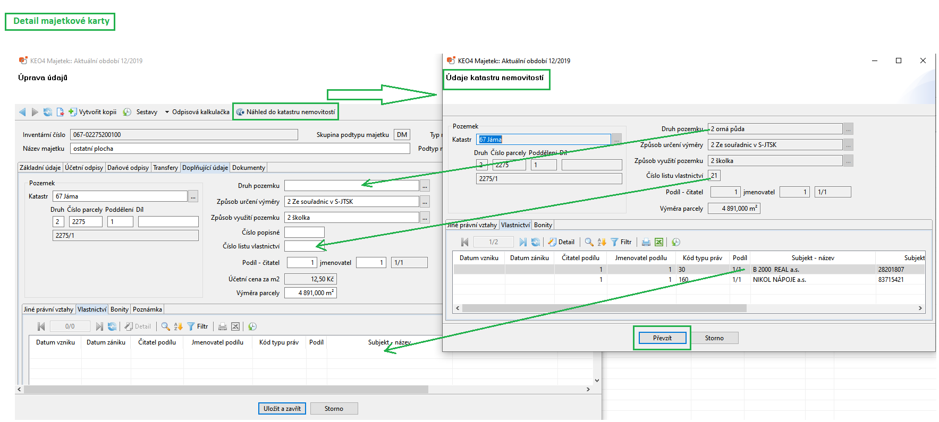Jump to last record in Úprava údajů grid
The image size is (939, 422).
99,326
